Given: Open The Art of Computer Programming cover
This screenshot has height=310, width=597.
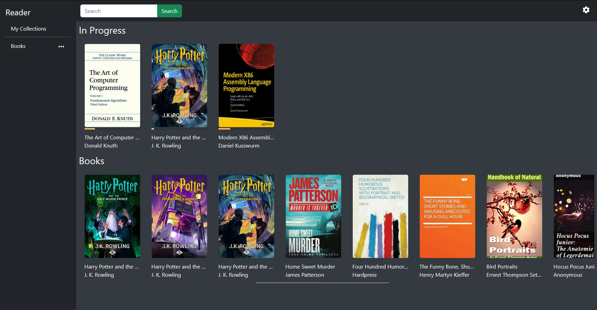Looking at the screenshot, I should coord(112,86).
